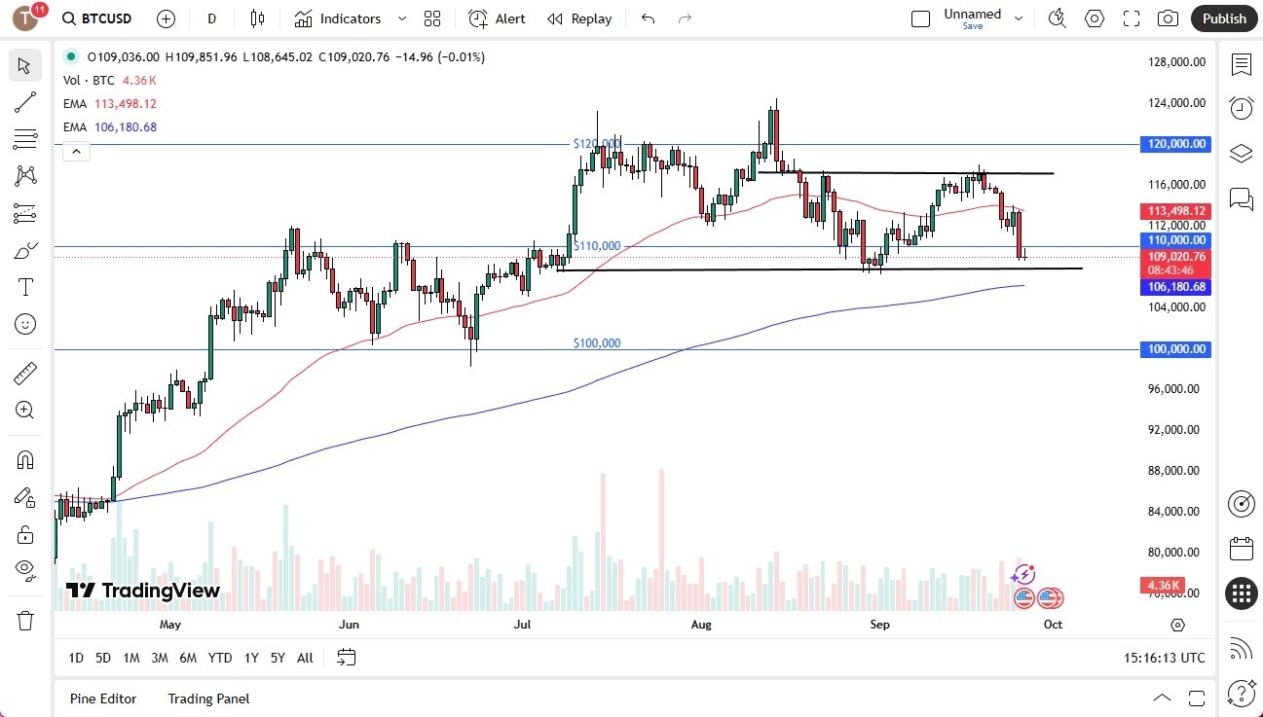Image resolution: width=1263 pixels, height=717 pixels.
Task: Switch to the Trading Panel tab
Action: tap(207, 699)
